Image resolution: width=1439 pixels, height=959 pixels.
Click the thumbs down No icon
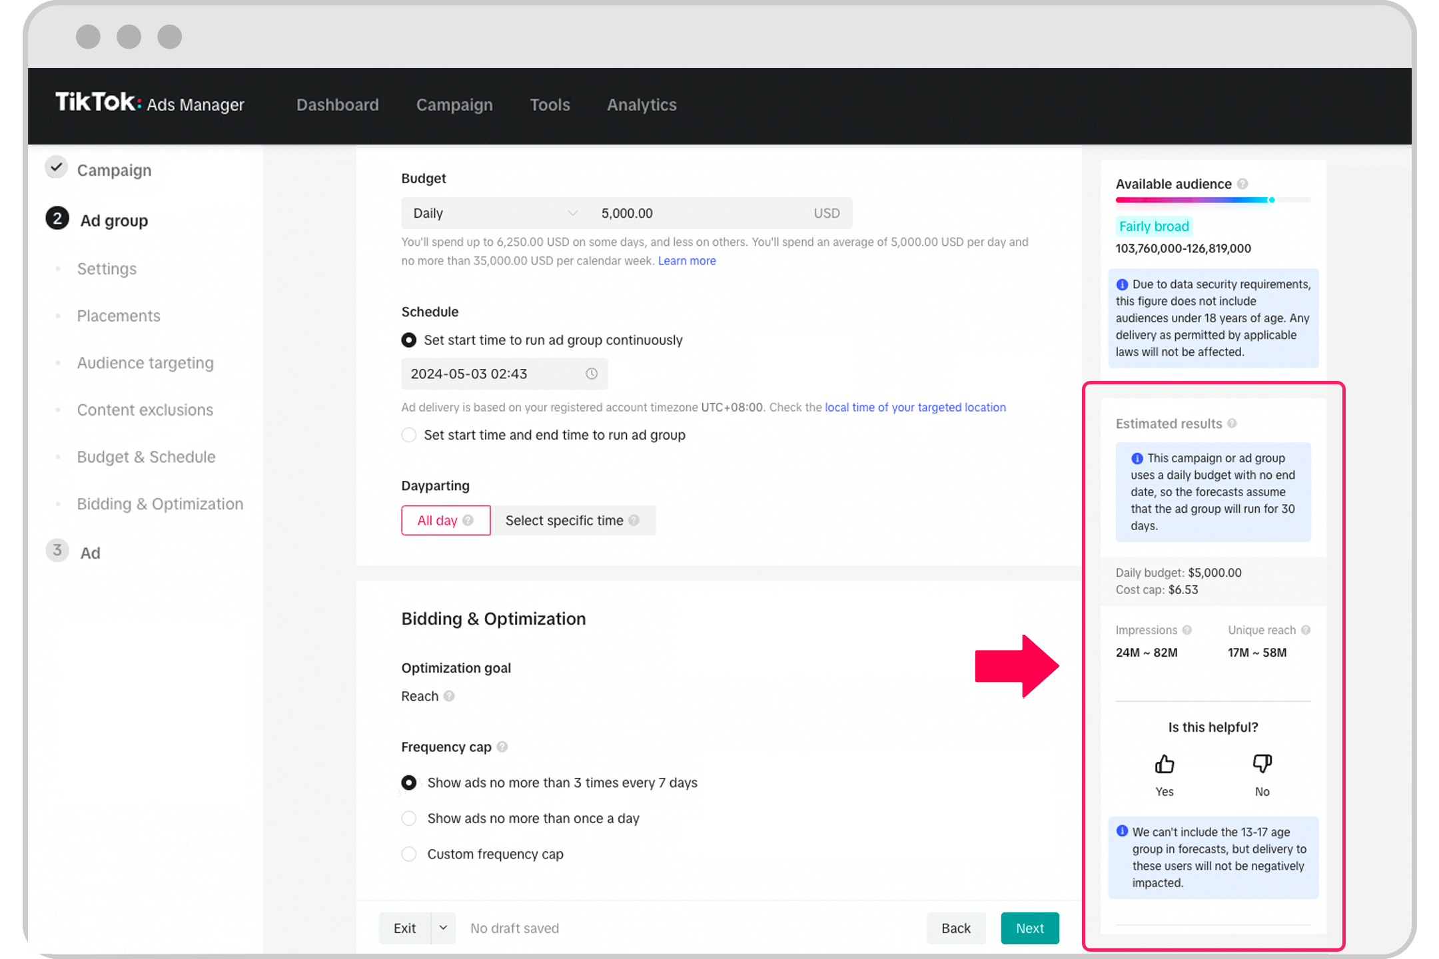pos(1262,764)
